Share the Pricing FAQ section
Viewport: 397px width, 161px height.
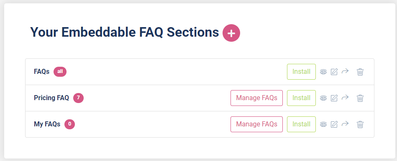click(x=345, y=98)
